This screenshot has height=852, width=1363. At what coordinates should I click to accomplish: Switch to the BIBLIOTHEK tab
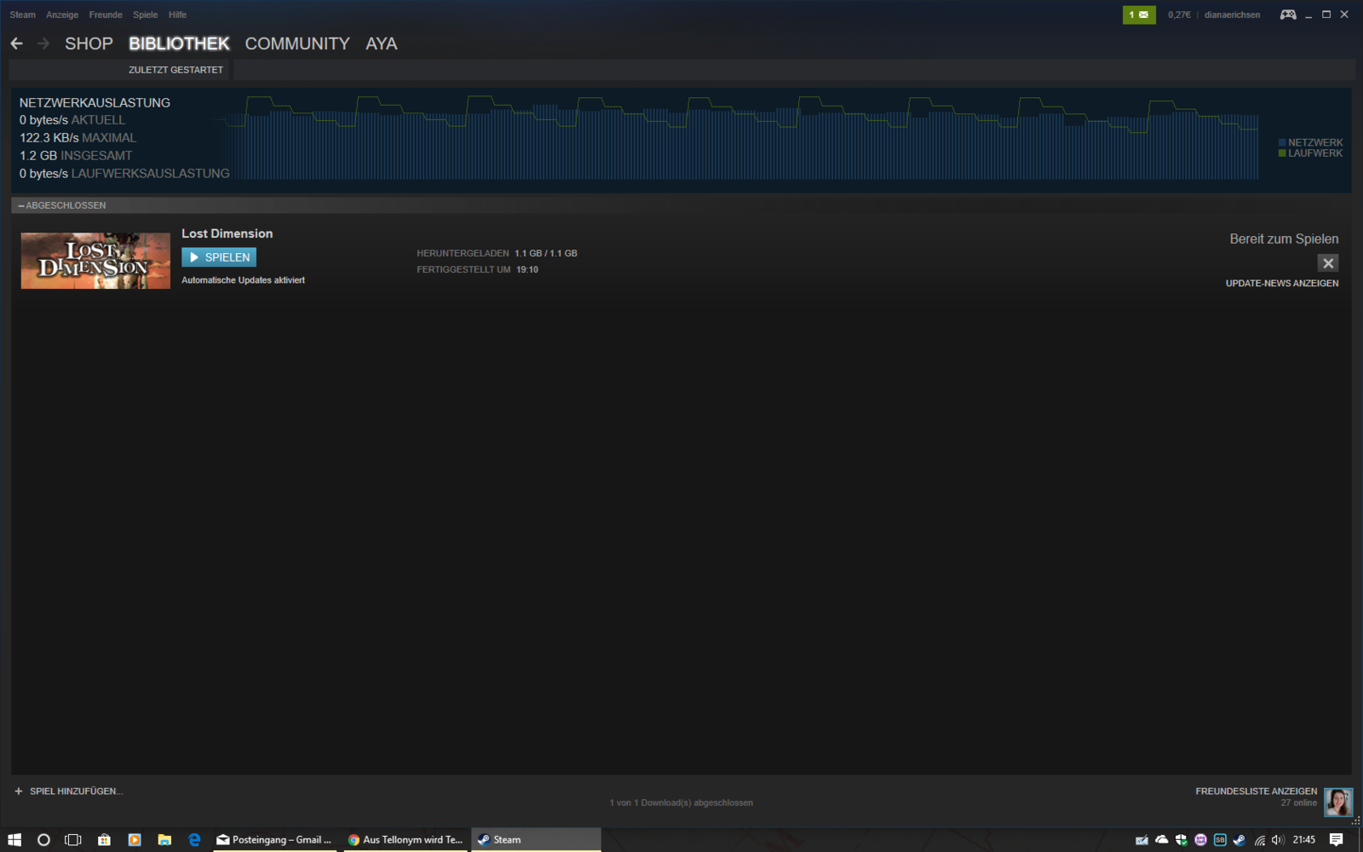pyautogui.click(x=179, y=43)
